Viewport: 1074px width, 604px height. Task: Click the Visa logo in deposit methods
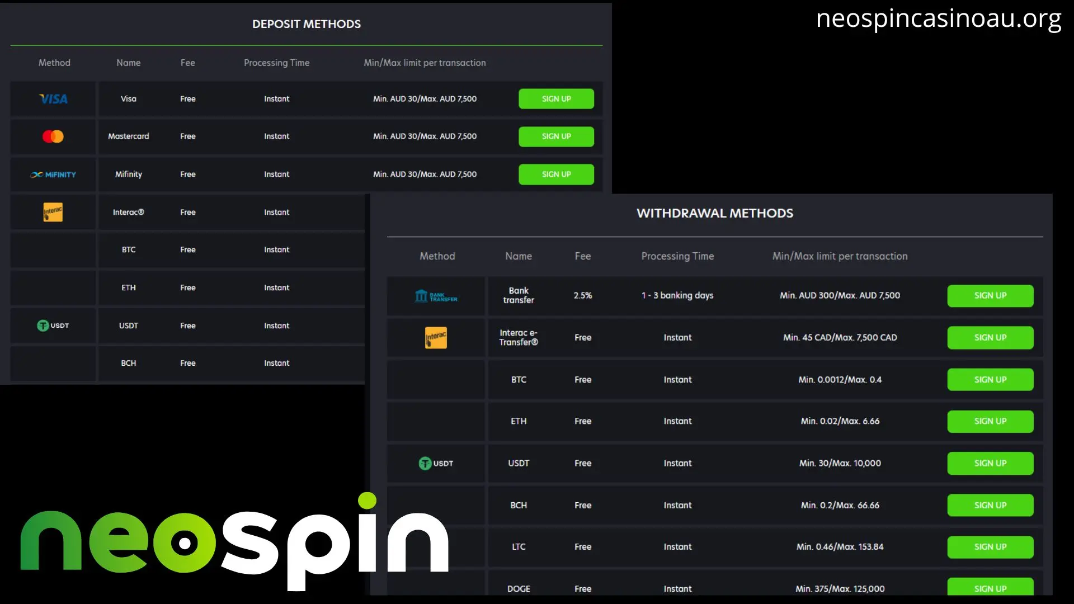(x=53, y=99)
